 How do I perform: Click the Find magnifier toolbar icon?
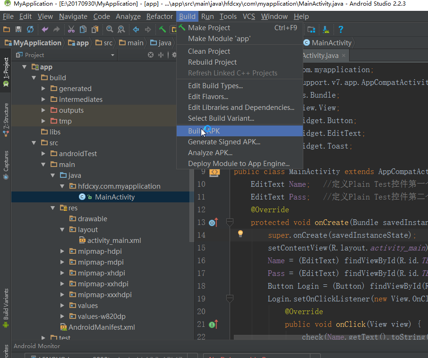(x=110, y=29)
